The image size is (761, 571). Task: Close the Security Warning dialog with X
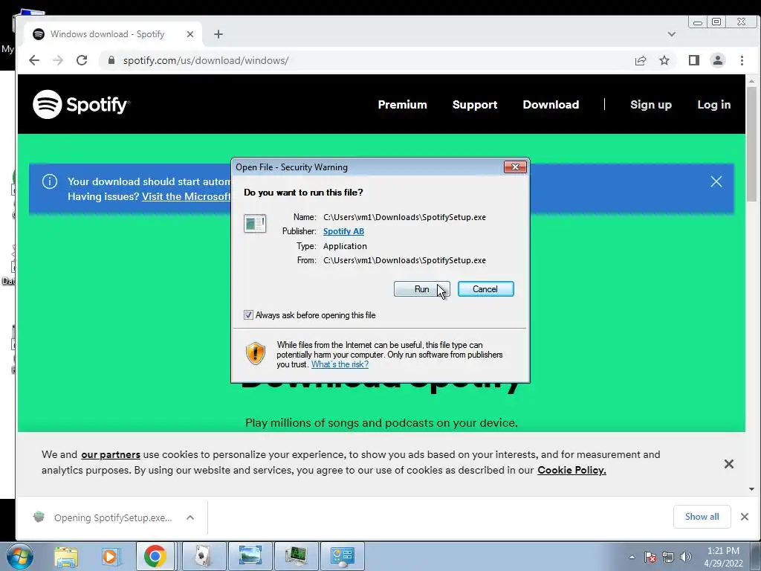pyautogui.click(x=515, y=167)
